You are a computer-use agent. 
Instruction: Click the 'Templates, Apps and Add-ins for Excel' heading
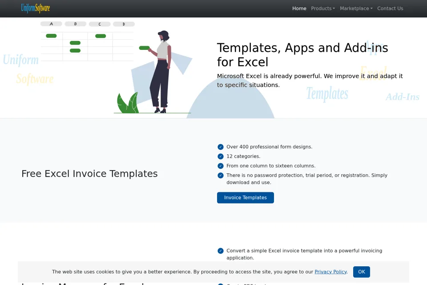pyautogui.click(x=302, y=54)
